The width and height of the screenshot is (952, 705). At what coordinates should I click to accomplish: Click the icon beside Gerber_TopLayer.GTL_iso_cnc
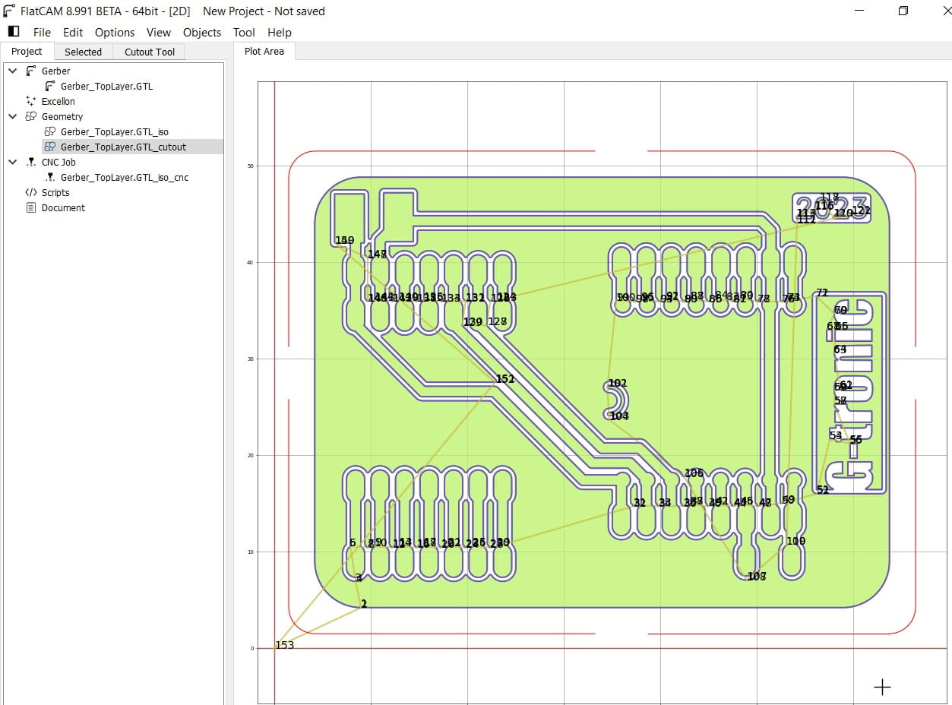coord(50,177)
